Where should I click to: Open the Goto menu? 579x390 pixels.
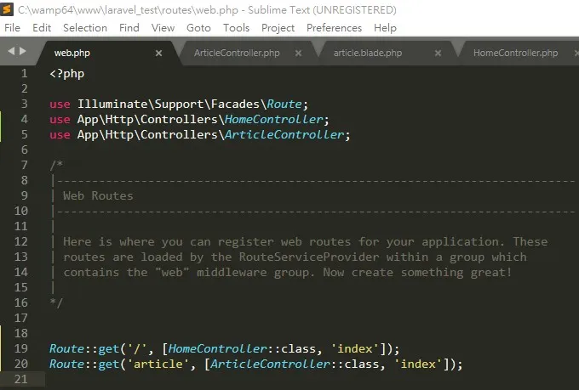[198, 28]
